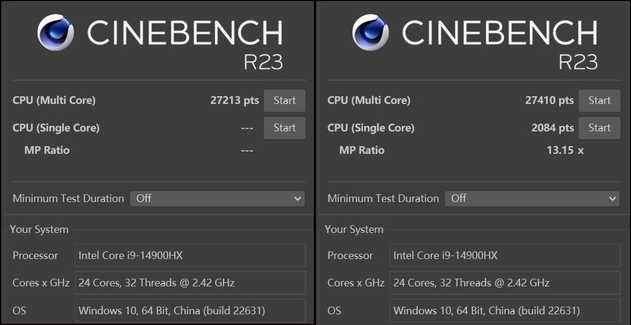The height and width of the screenshot is (325, 631).
Task: Start Multi Core test in left window
Action: [x=285, y=100]
